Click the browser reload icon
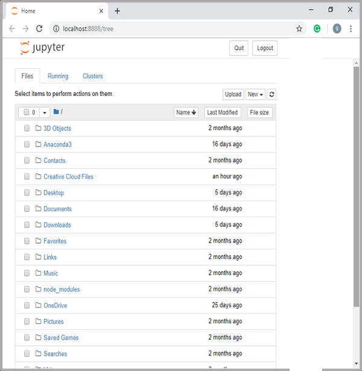 [x=40, y=28]
